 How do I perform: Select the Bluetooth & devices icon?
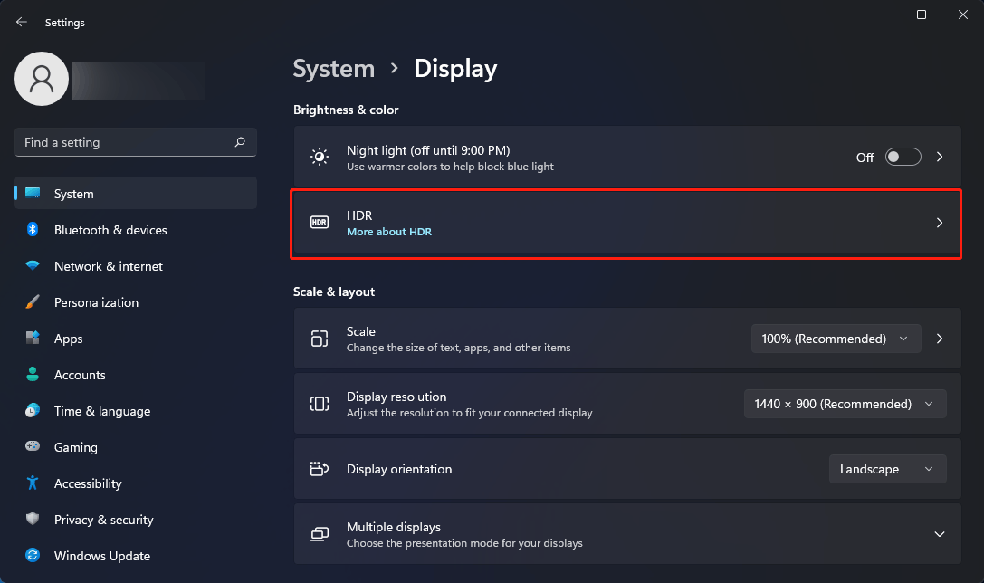(31, 230)
